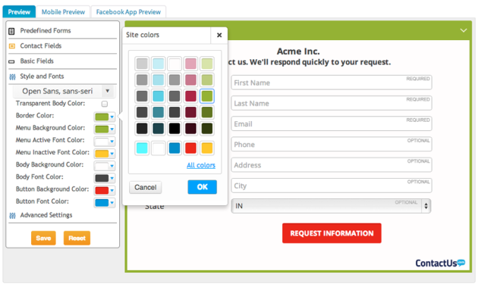
Task: Click the Reset button
Action: [77, 238]
